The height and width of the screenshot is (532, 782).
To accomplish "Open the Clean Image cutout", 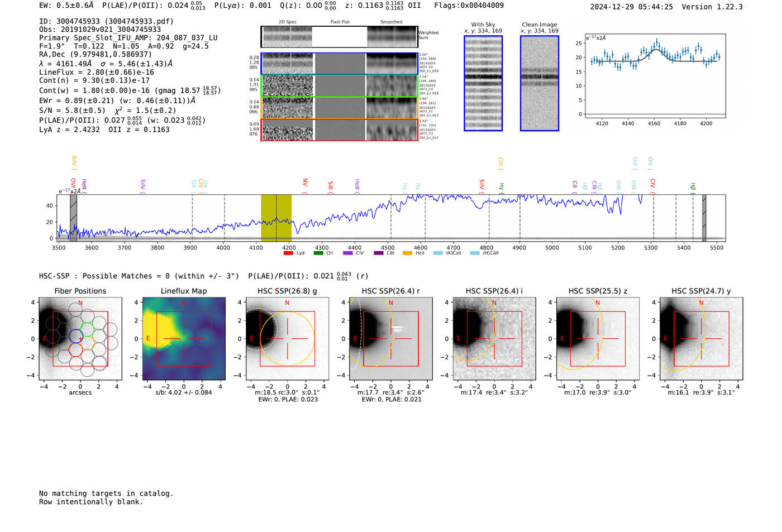I will tap(540, 83).
